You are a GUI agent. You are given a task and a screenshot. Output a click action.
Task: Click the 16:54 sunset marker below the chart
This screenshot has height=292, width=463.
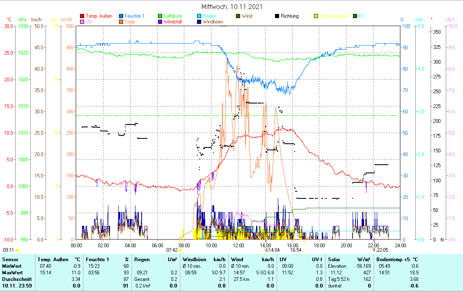(x=296, y=250)
